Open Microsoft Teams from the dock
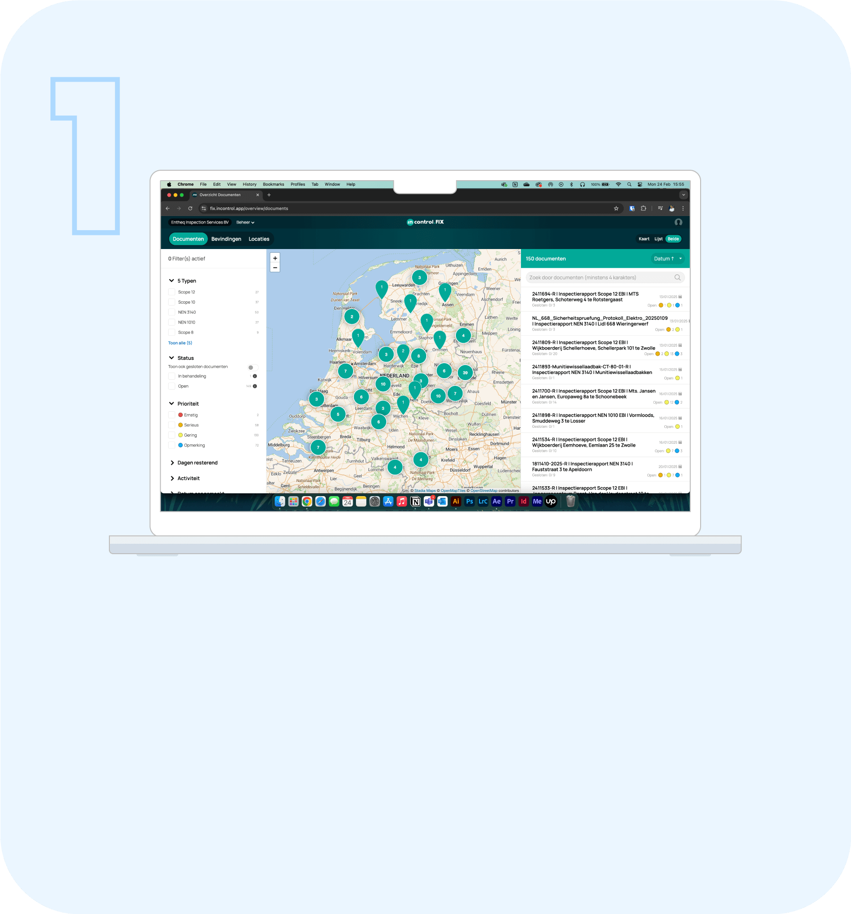 tap(429, 501)
